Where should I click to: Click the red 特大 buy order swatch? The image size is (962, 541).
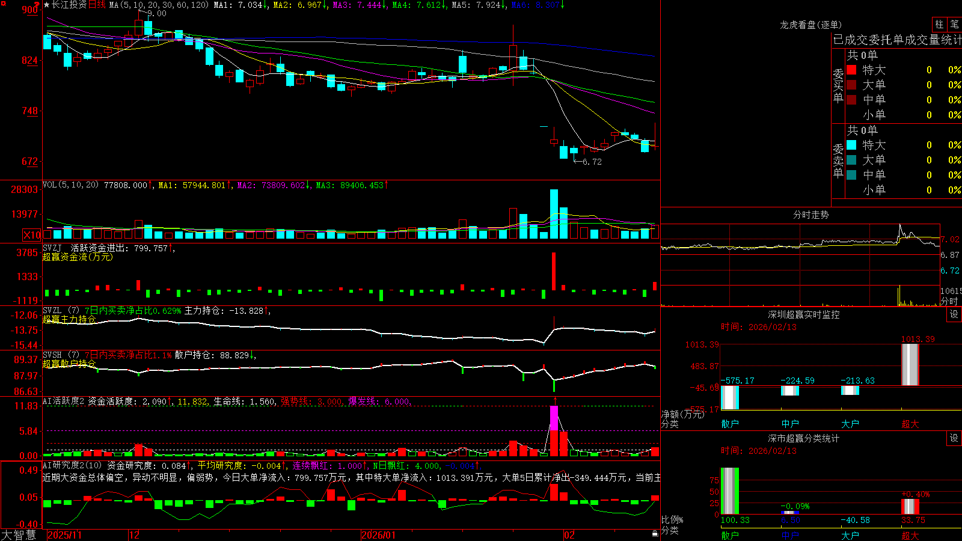pyautogui.click(x=851, y=70)
